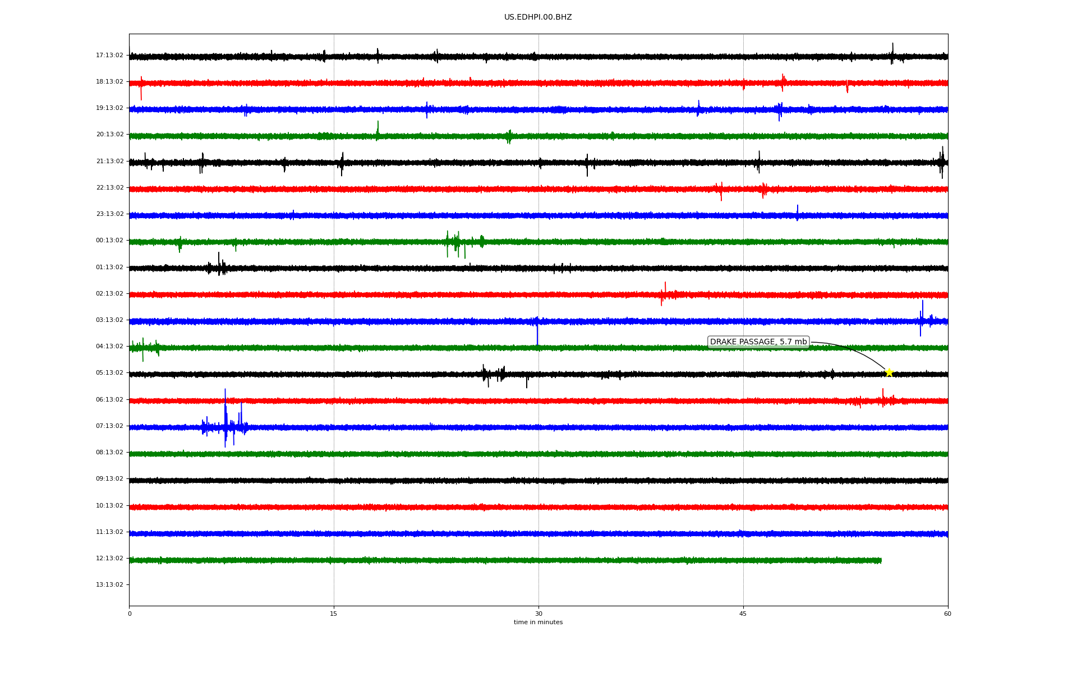Click the 15 minute x-axis tick label
This screenshot has height=673, width=1077.
pos(334,614)
